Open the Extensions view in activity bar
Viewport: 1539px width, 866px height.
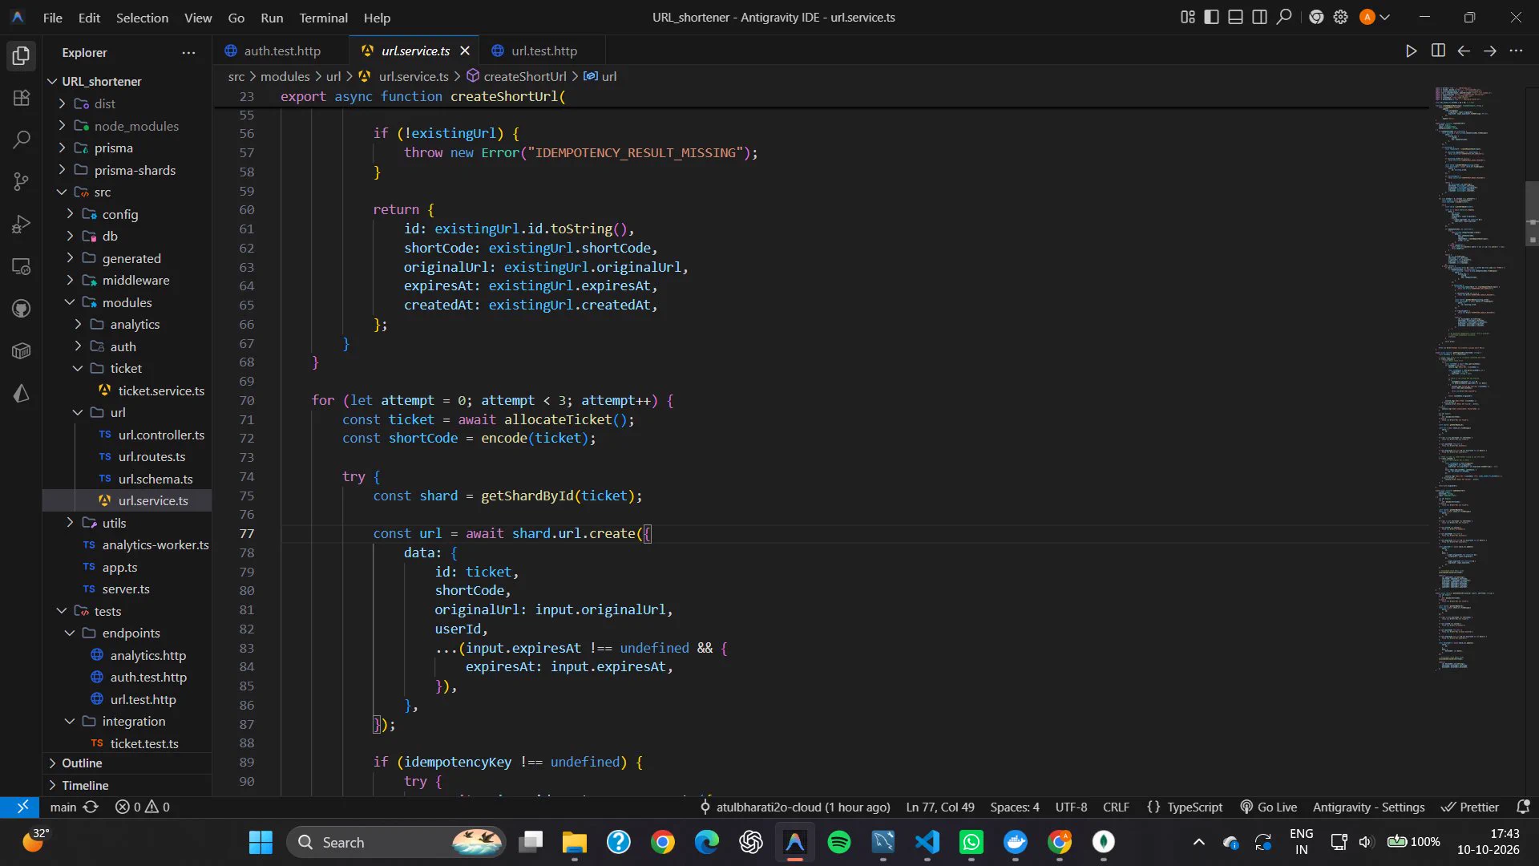tap(22, 98)
